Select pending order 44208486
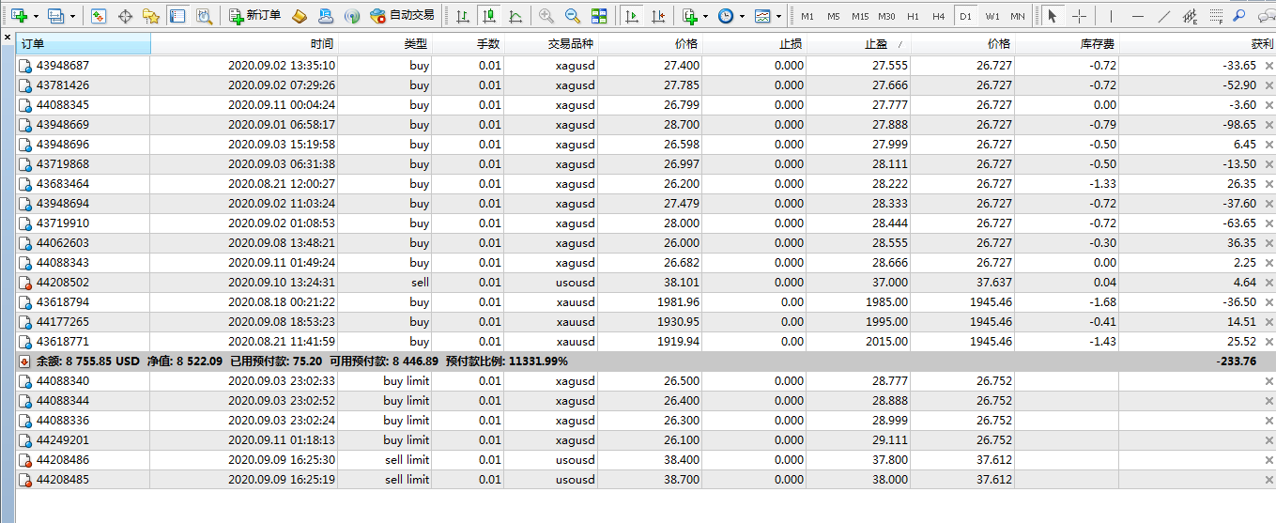Viewport: 1276px width, 523px height. click(646, 460)
